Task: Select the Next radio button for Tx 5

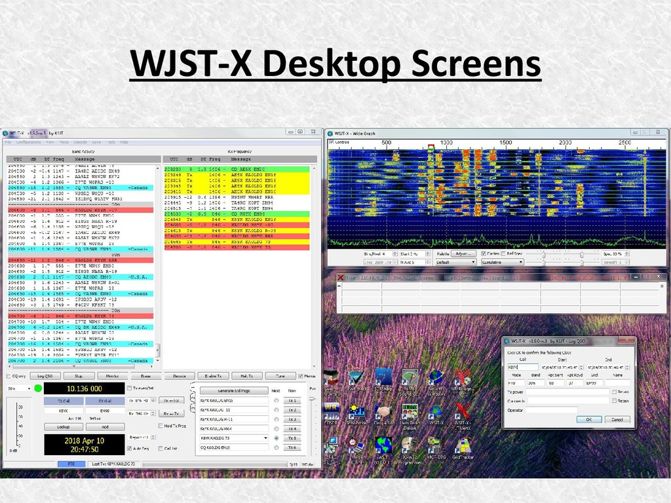Action: (x=277, y=438)
